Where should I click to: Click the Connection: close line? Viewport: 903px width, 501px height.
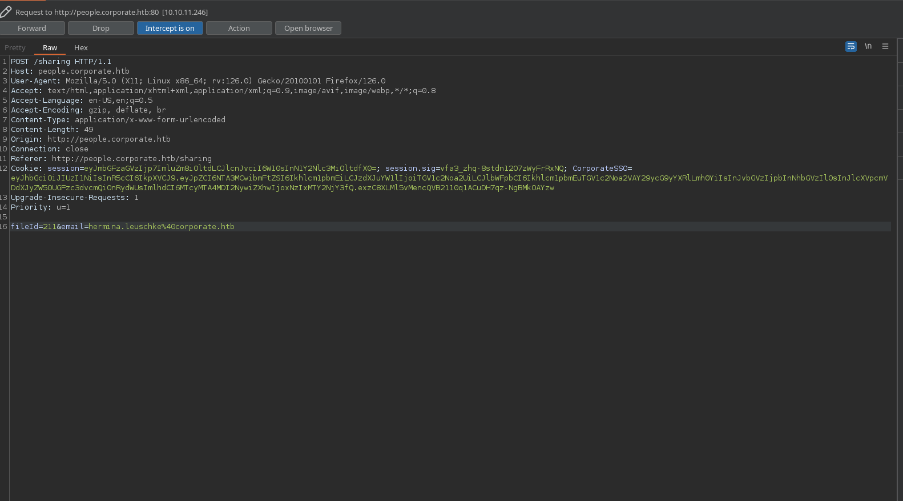[50, 149]
